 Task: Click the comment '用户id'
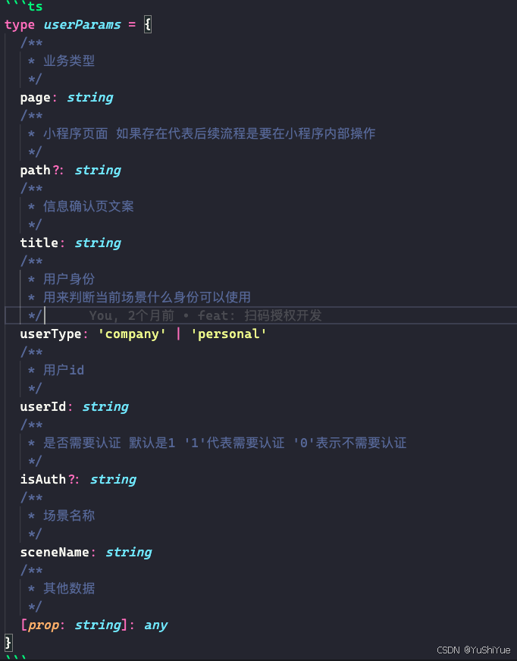click(64, 370)
